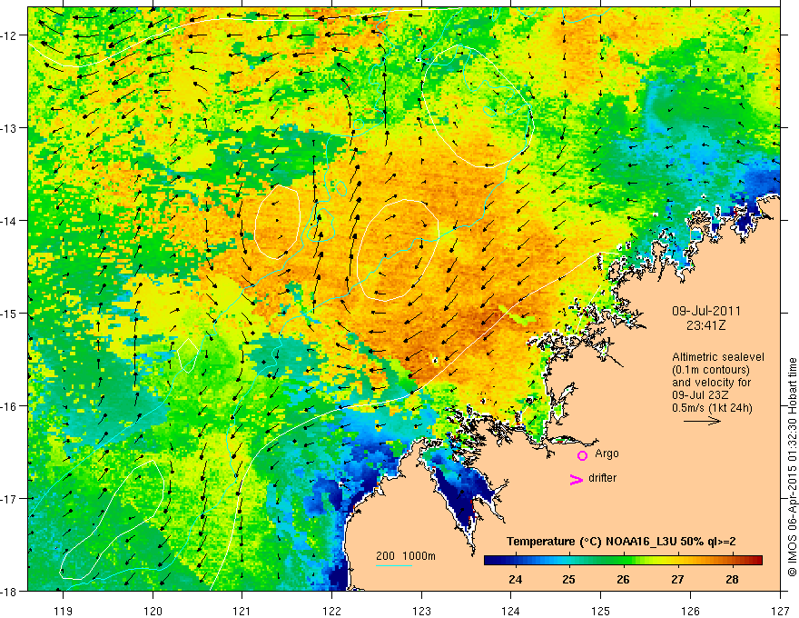This screenshot has height=618, width=799.
Task: Click latitude axis label -12
Action: [10, 35]
